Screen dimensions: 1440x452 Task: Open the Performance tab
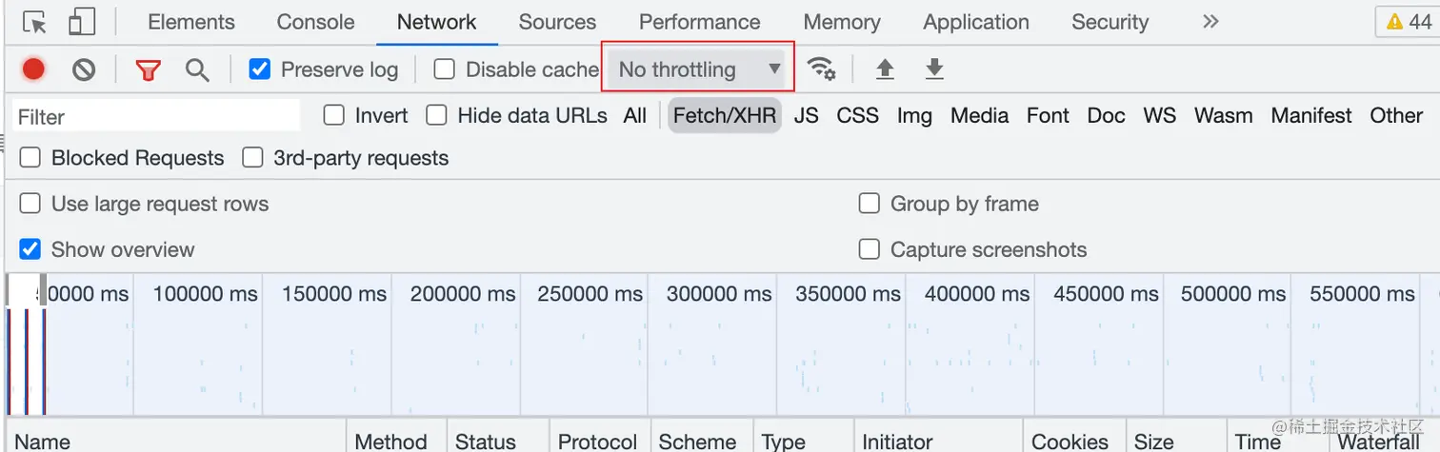pos(699,22)
